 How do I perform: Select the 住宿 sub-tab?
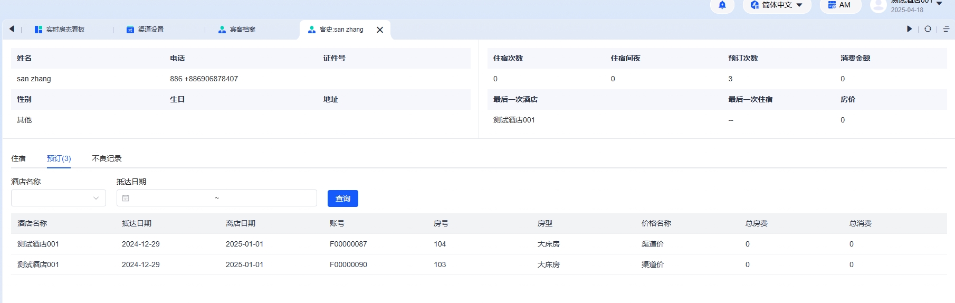18,158
